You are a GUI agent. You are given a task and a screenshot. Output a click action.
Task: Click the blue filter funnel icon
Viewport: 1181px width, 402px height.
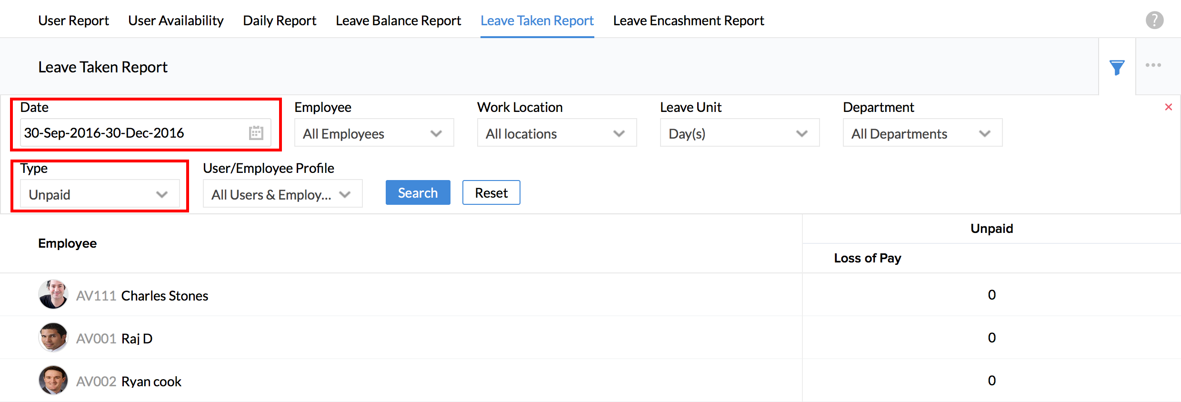click(x=1117, y=67)
